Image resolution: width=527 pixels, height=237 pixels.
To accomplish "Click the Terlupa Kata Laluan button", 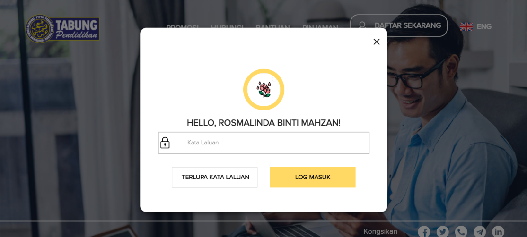I will click(215, 178).
